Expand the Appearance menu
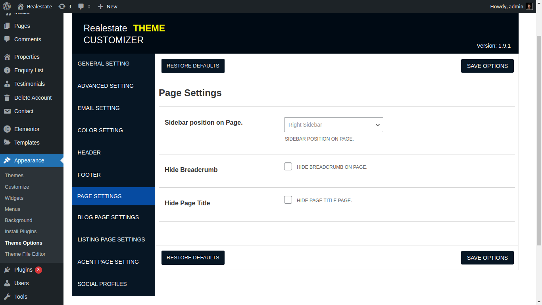Viewport: 542px width, 305px height. [29, 160]
